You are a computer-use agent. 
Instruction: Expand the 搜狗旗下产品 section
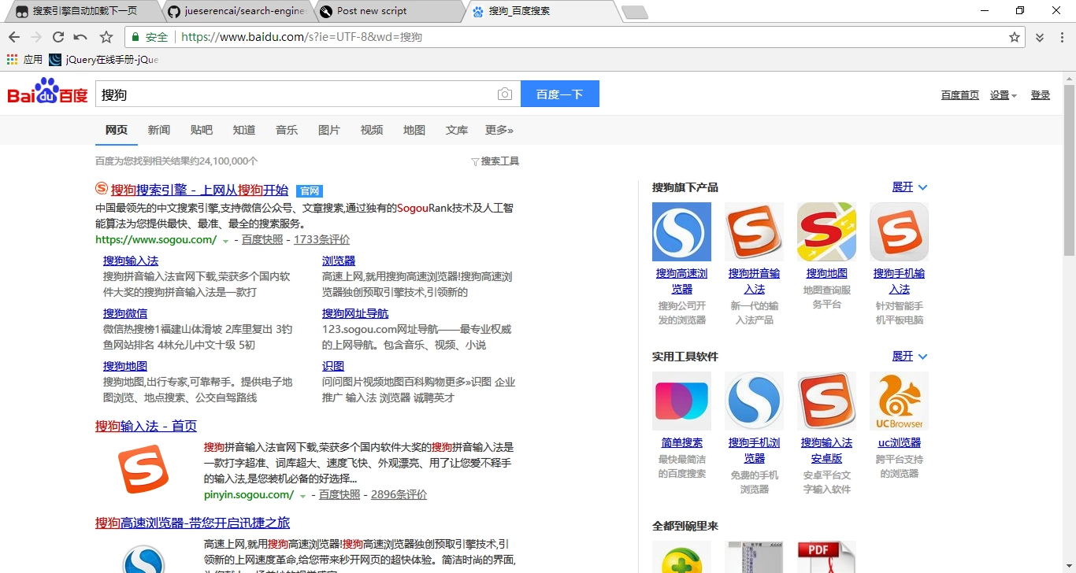pyautogui.click(x=909, y=187)
